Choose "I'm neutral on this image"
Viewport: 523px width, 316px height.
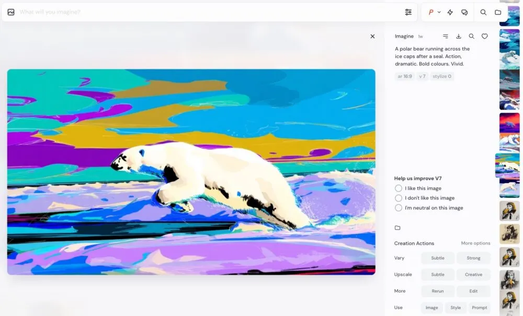[x=399, y=208]
